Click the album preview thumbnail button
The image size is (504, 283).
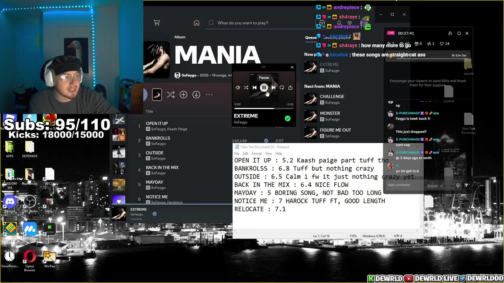coord(157,95)
